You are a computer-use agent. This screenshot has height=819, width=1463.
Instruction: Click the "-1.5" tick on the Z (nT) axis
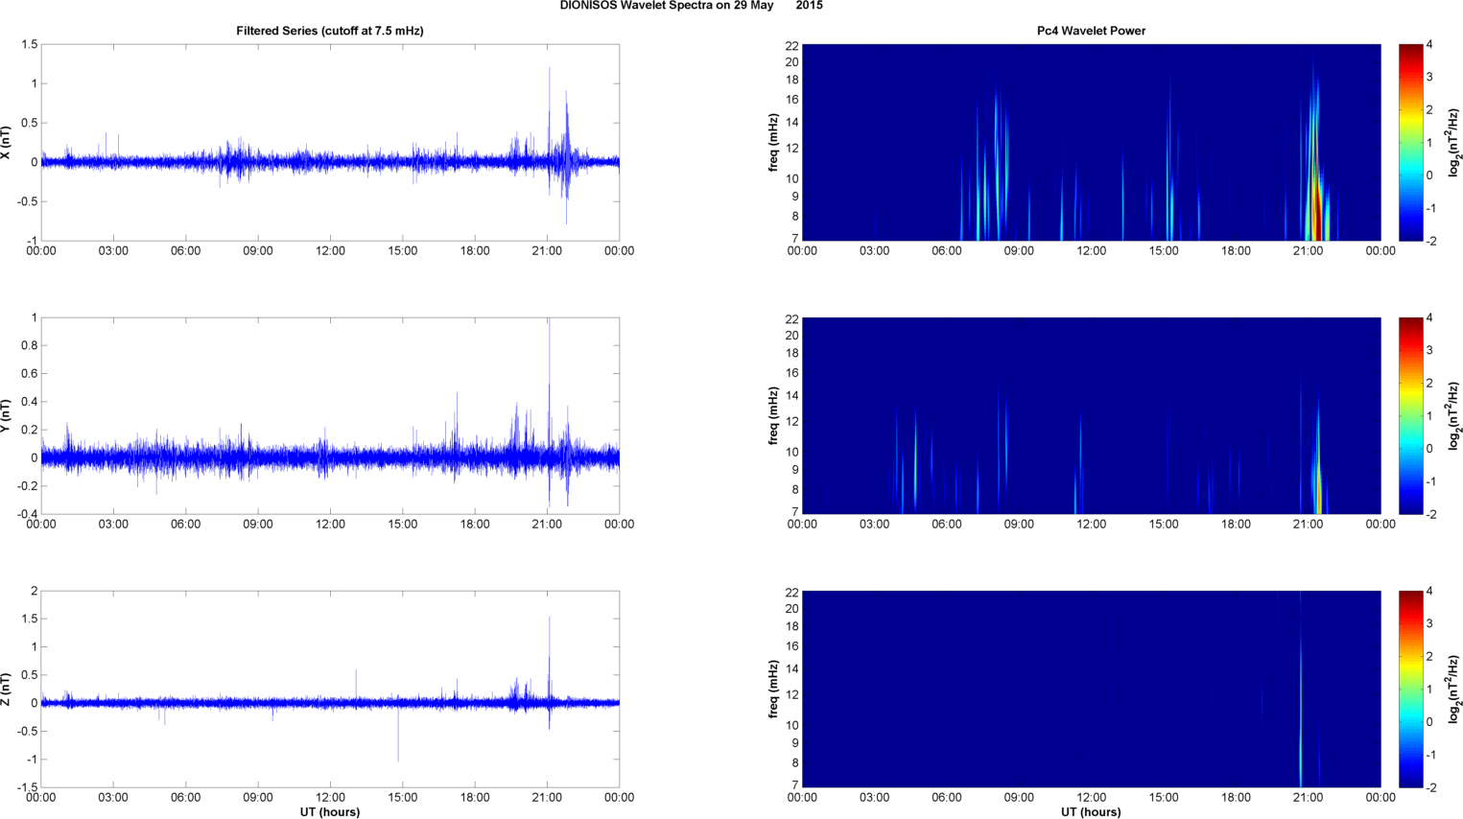27,787
